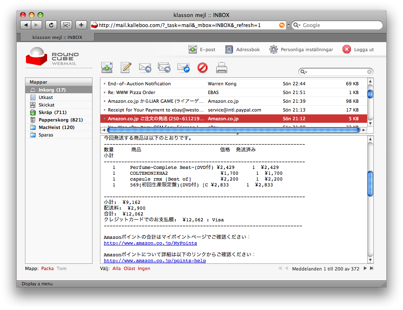Screen dimensions: 403x310
Task: Click the Reply to sender icon
Action: pos(145,68)
